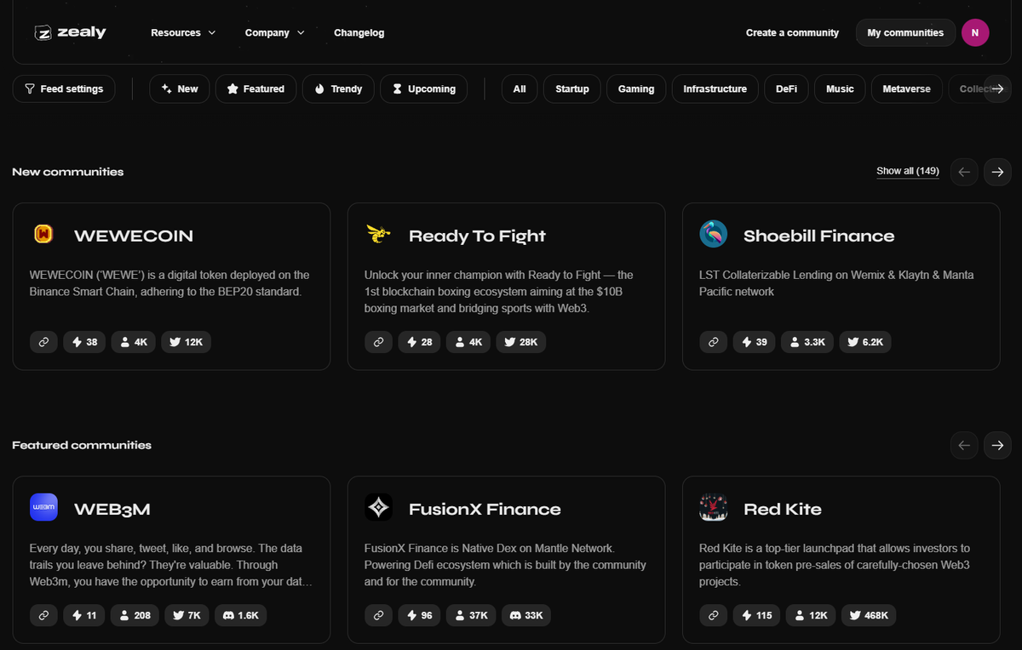Viewport: 1022px width, 650px height.
Task: Click Red Kite 115 quests badge
Action: [756, 615]
